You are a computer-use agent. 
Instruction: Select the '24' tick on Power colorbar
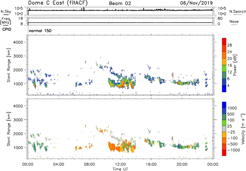coord(229,52)
